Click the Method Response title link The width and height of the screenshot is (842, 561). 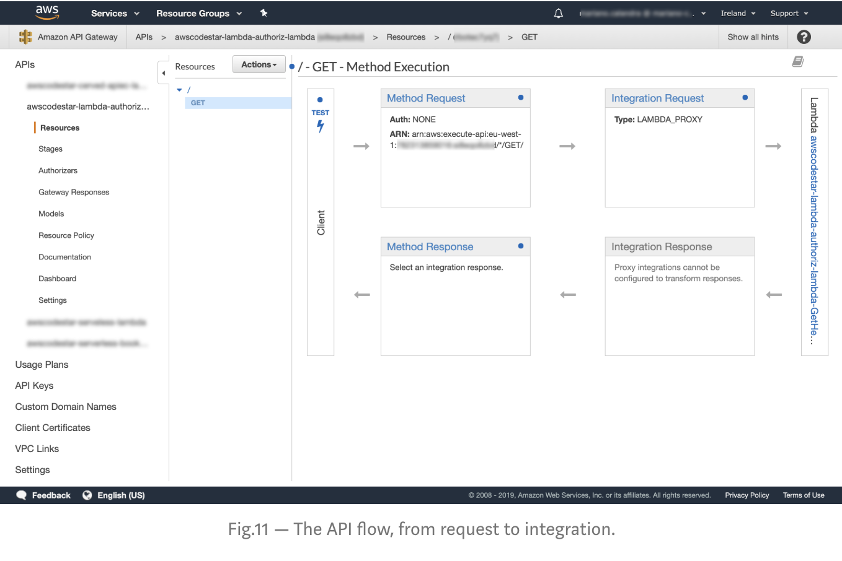430,246
